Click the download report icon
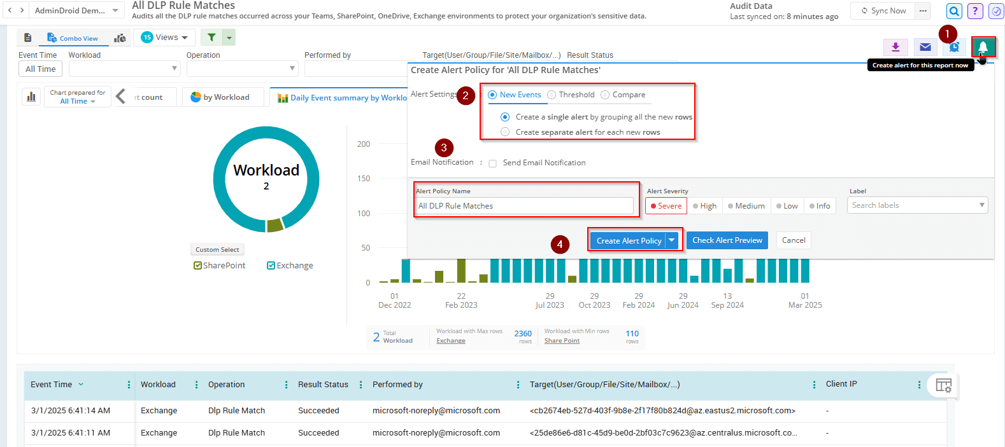Screen dimensions: 1005x447 pyautogui.click(x=895, y=47)
